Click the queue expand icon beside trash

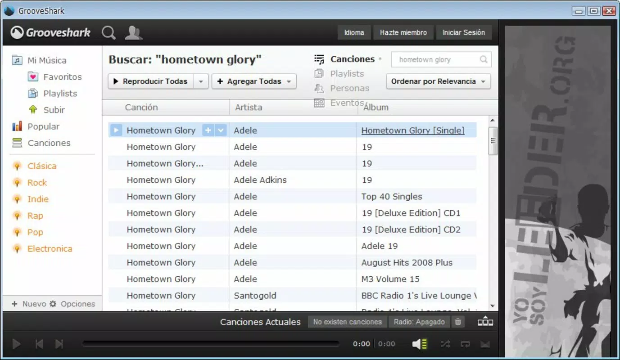(485, 322)
